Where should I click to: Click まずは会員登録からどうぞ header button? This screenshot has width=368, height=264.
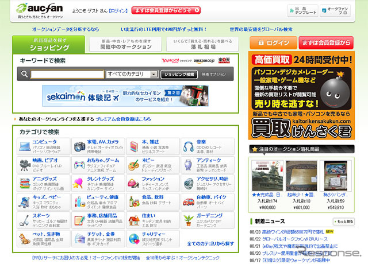click(x=166, y=10)
